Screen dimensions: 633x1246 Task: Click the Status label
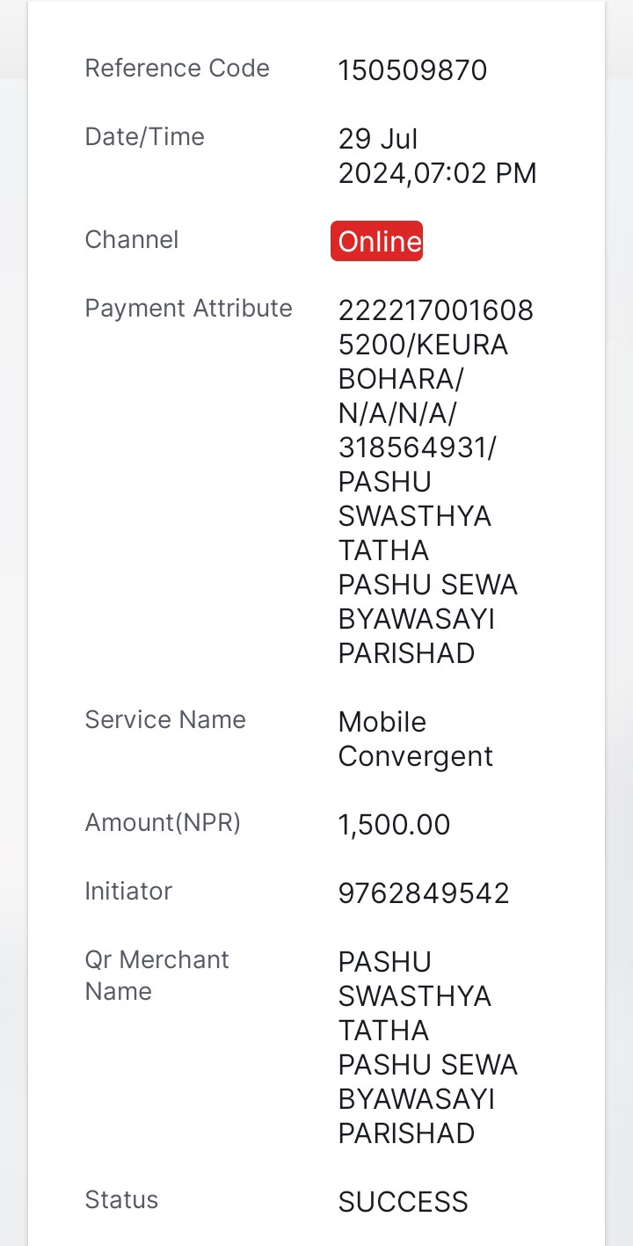click(121, 1199)
